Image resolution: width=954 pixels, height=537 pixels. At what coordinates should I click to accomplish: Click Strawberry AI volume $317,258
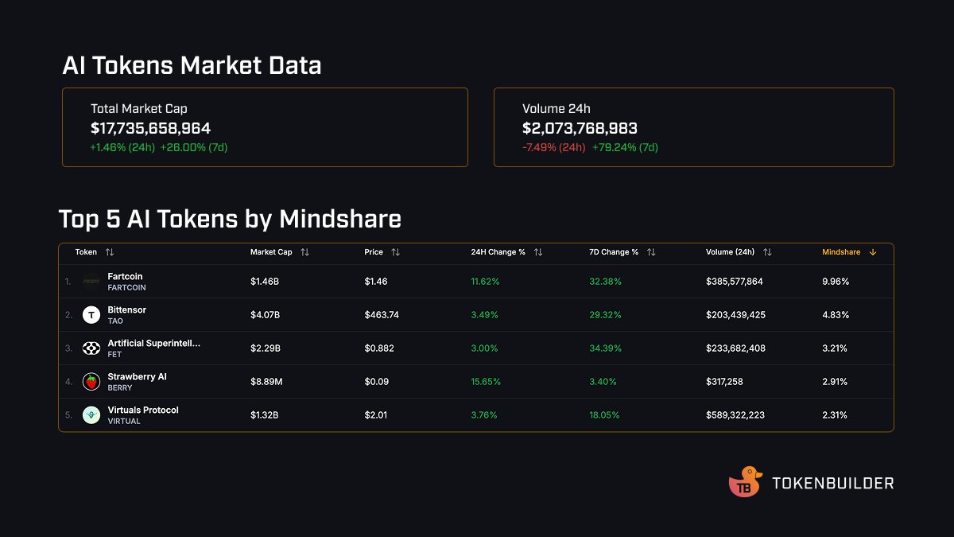click(x=724, y=382)
